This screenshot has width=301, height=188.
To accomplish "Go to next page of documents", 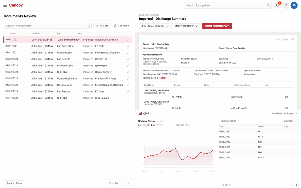I will click(128, 183).
